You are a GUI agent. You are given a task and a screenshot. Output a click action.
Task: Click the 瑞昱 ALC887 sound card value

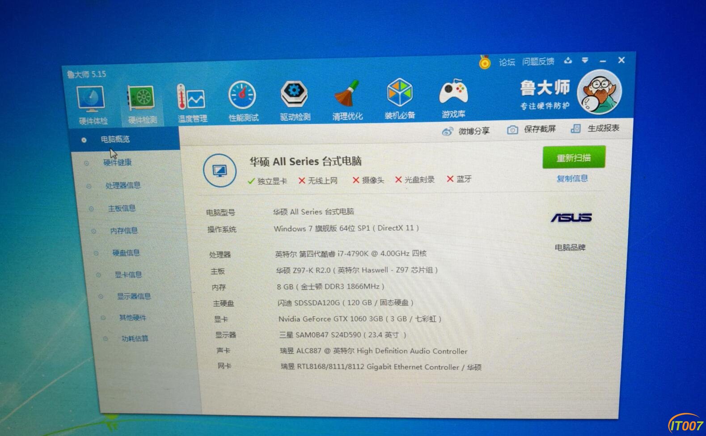(x=374, y=351)
